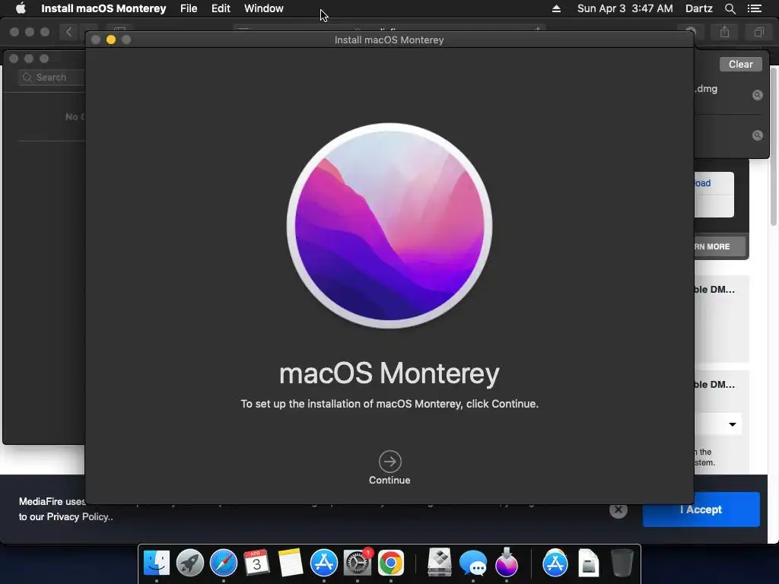Dismiss the MediaFire cookie banner with X

(618, 509)
